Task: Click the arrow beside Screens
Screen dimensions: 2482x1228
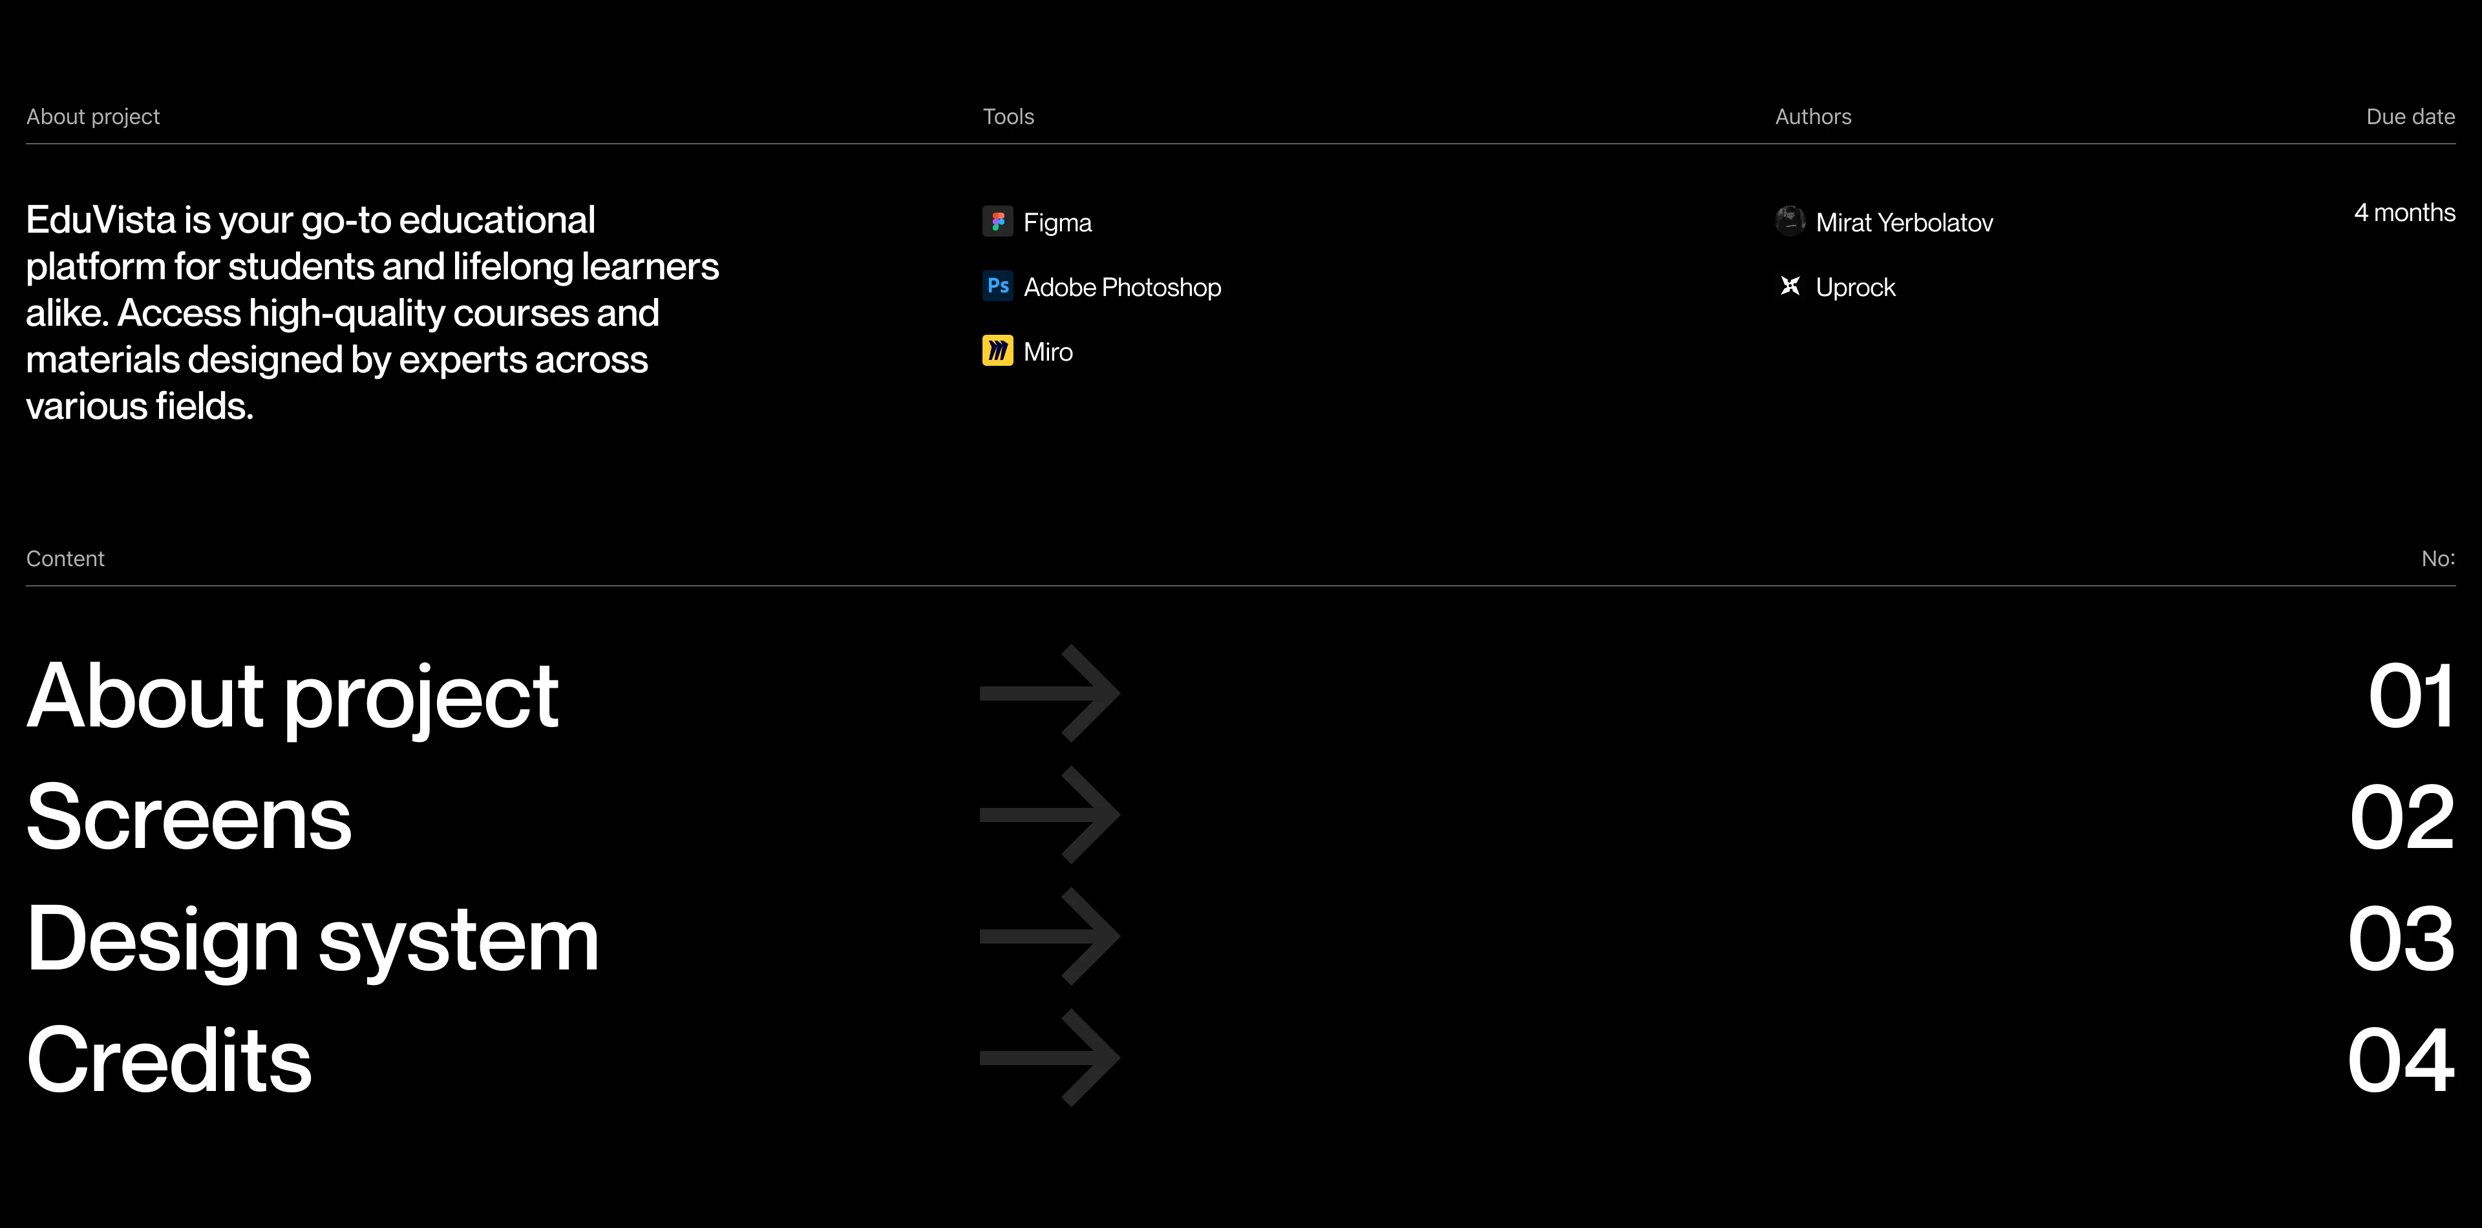Action: tap(1049, 815)
